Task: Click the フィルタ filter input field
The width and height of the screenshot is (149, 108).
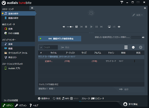Action: coord(50,47)
